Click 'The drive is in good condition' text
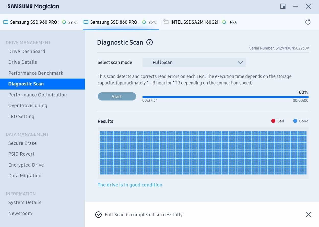The image size is (319, 227). click(x=130, y=185)
